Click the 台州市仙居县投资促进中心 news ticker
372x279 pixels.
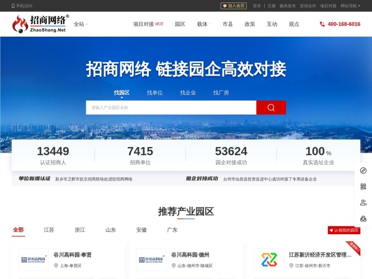point(270,179)
